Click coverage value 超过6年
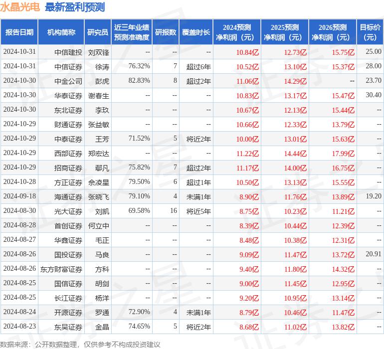 pos(198,67)
